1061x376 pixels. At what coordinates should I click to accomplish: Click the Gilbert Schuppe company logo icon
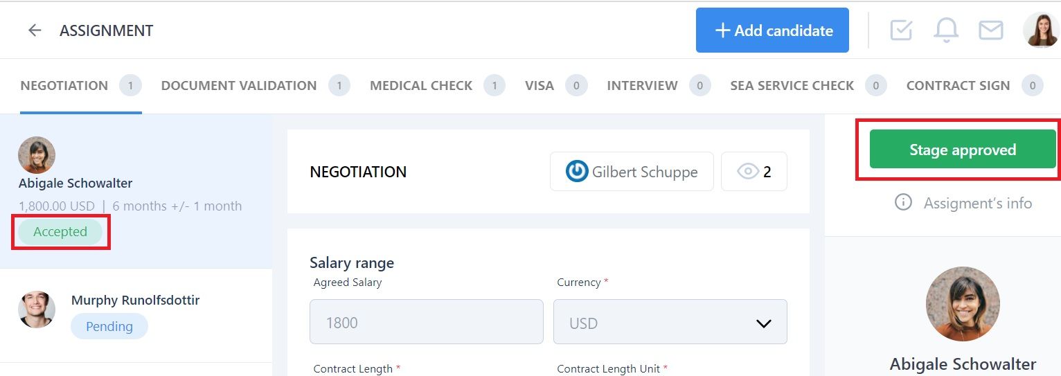point(576,171)
